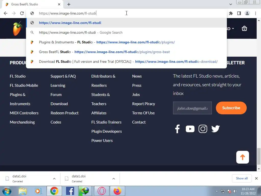261x196 pixels.
Task: Close the Gross BeatFL Studio tab
Action: pyautogui.click(x=59, y=4)
